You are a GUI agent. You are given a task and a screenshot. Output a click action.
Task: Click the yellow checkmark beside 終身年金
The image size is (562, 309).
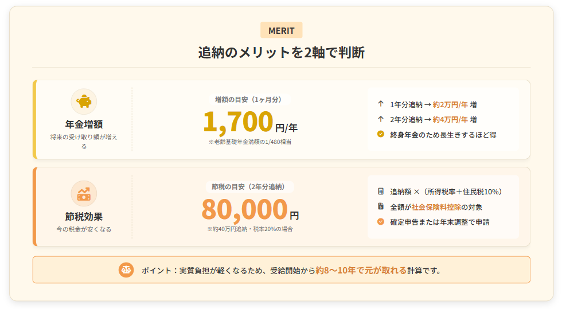tap(381, 134)
